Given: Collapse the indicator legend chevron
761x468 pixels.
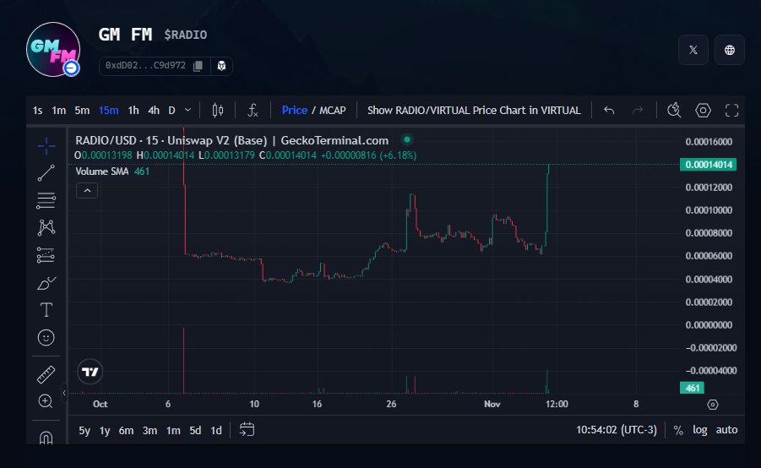Looking at the screenshot, I should click(87, 191).
